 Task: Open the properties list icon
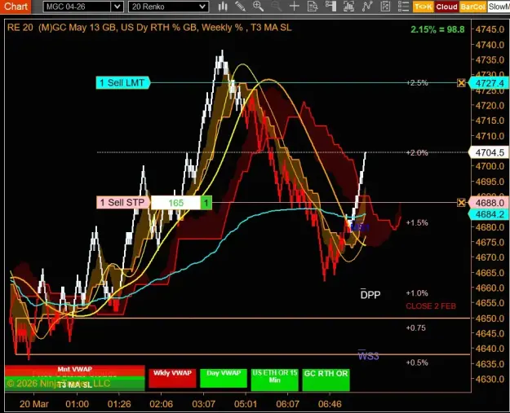point(403,7)
